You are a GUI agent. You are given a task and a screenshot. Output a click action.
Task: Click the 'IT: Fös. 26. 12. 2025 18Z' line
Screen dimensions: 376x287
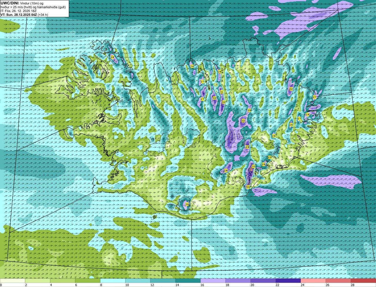(19, 11)
